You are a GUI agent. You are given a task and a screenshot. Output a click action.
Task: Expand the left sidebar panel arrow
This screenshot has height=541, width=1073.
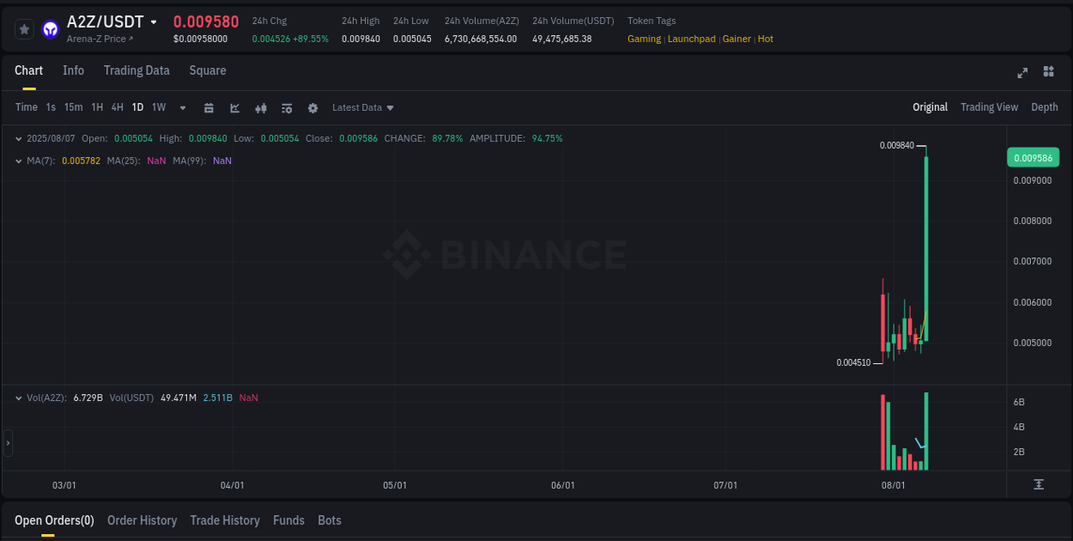tap(7, 442)
